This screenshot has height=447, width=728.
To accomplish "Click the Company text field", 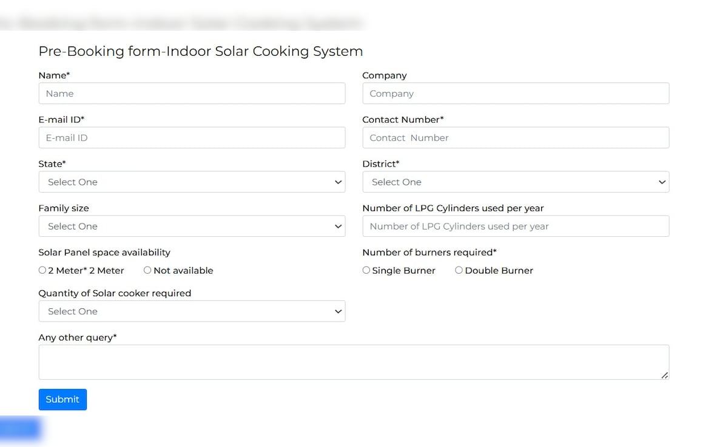I will 516,93.
